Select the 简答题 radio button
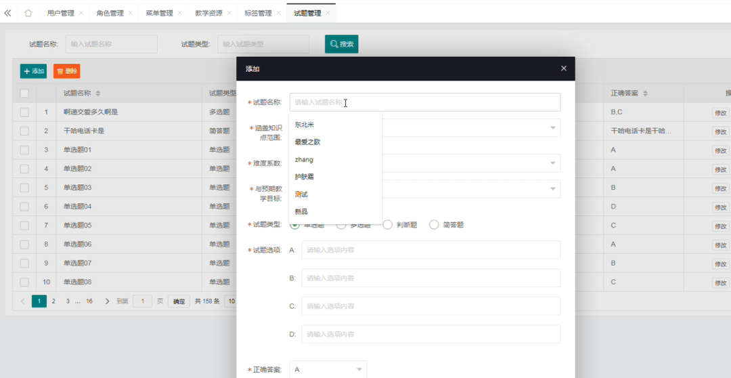Viewport: 731px width, 378px height. pos(434,225)
